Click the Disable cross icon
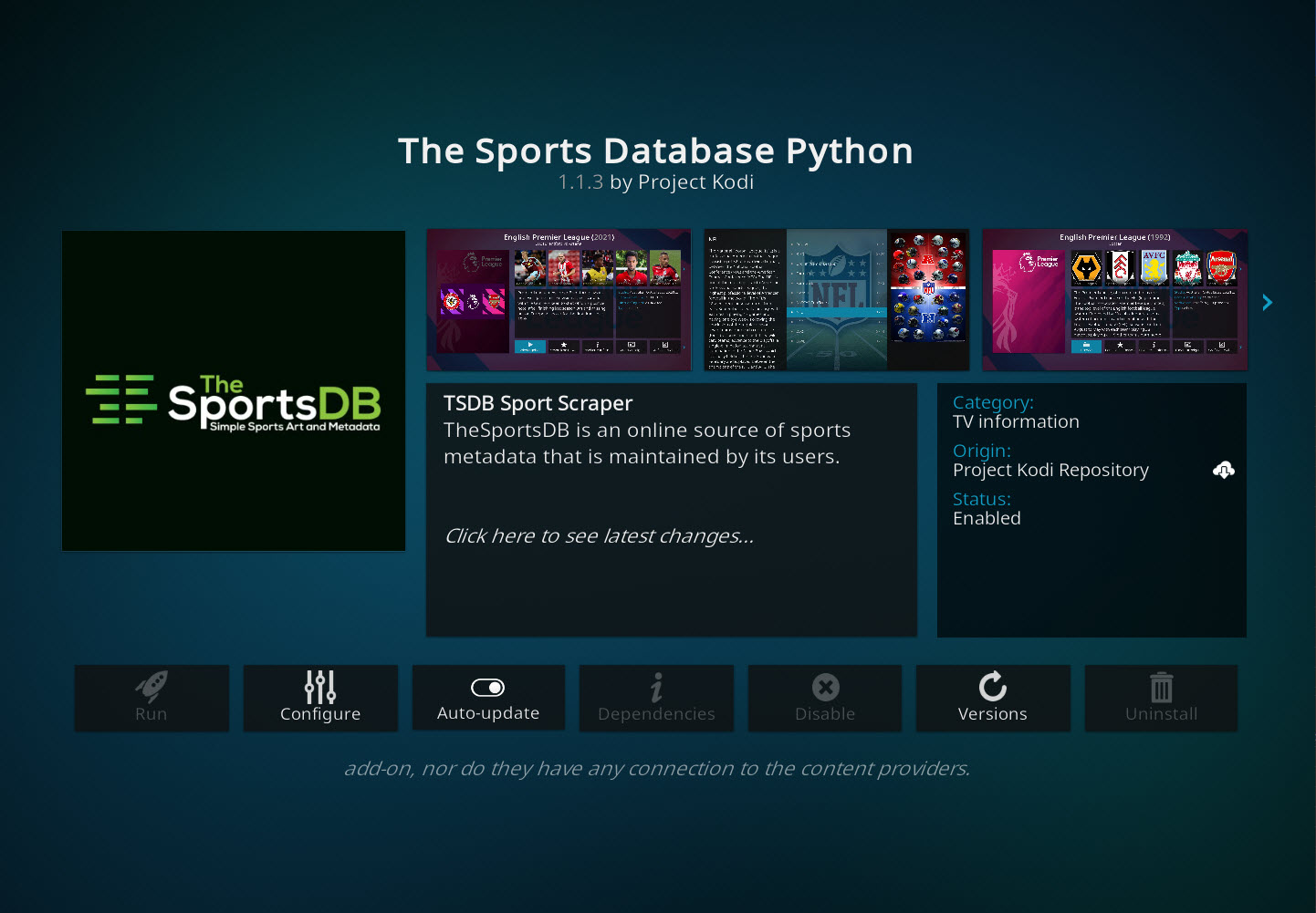Image resolution: width=1316 pixels, height=913 pixels. click(825, 687)
